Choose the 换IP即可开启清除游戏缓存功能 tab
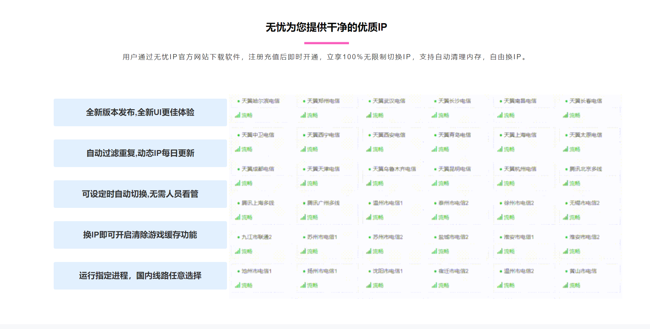The width and height of the screenshot is (650, 329). tap(140, 235)
